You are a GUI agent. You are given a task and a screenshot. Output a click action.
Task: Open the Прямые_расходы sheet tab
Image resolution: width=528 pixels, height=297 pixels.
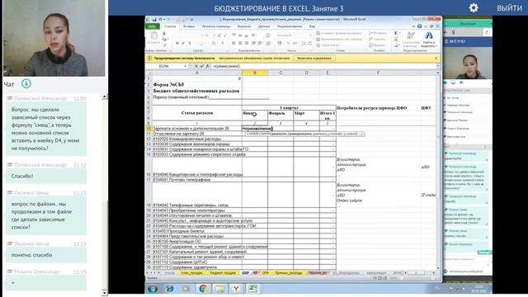coord(288,273)
